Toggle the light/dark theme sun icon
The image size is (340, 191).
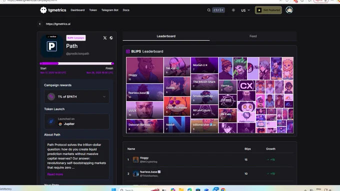tap(233, 10)
